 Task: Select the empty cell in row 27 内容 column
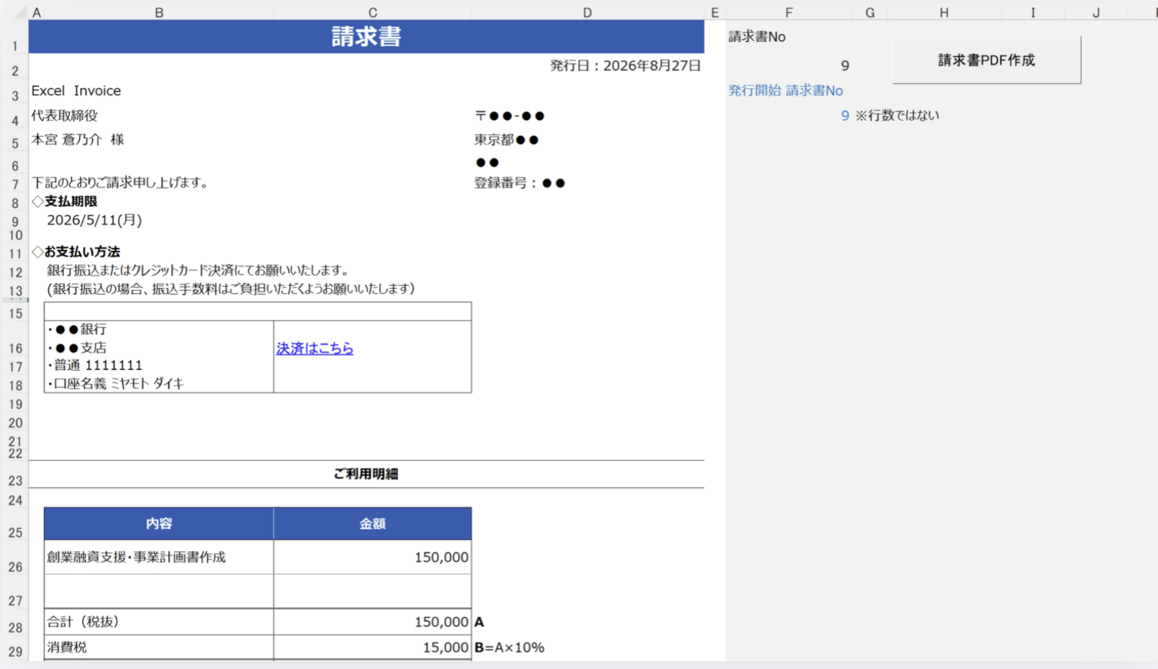click(x=159, y=591)
